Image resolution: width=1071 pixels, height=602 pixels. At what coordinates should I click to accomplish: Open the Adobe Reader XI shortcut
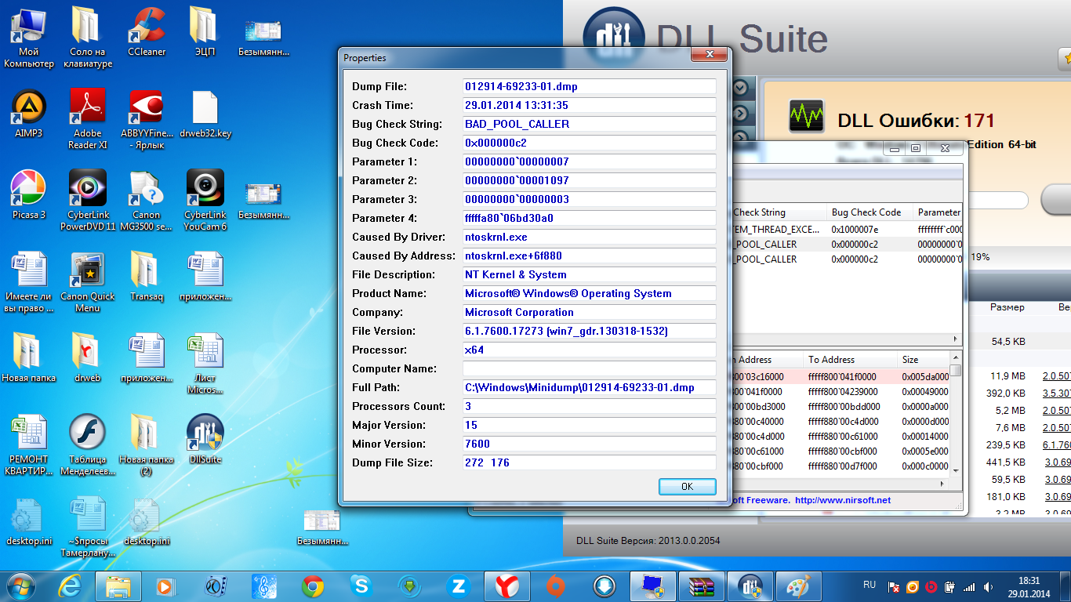88,119
